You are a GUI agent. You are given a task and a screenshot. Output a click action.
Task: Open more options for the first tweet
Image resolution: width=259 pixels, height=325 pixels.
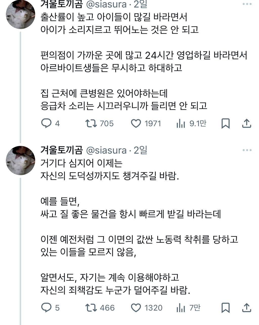(x=247, y=4)
